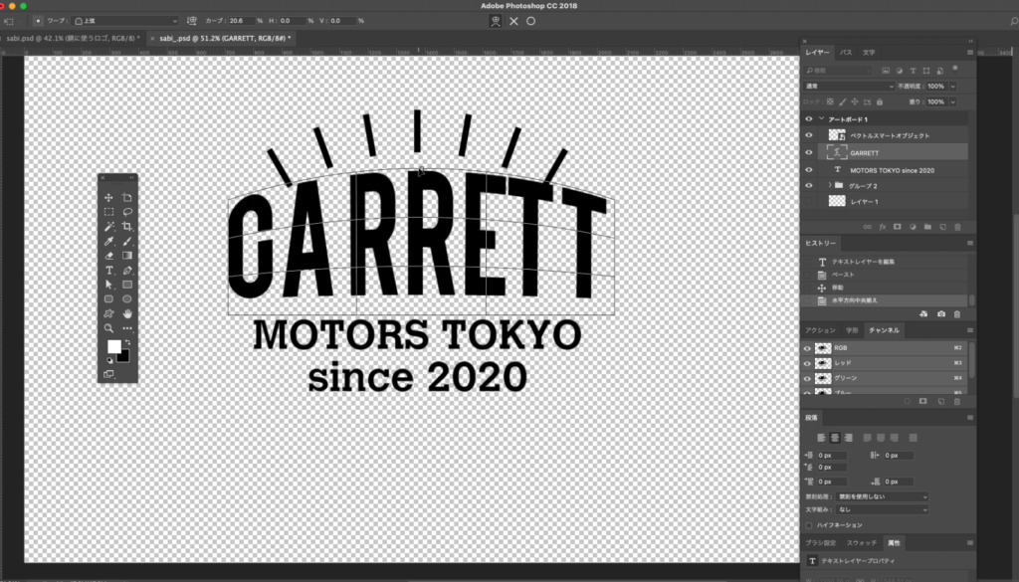Hide the Group 2 layer folder
The width and height of the screenshot is (1019, 582).
tap(808, 185)
